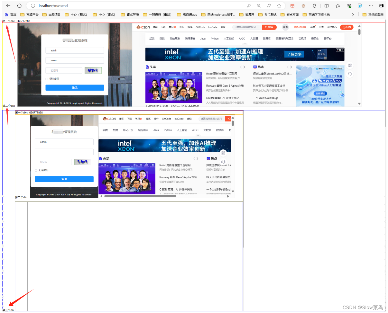
Task: Open the zoom magnifier icon in address bar
Action: (x=259, y=6)
